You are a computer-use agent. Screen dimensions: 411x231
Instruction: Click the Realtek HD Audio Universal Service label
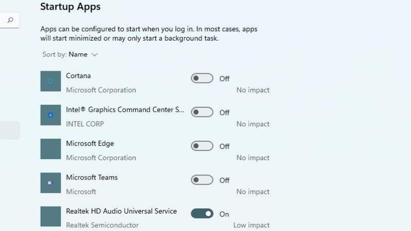[x=121, y=211]
